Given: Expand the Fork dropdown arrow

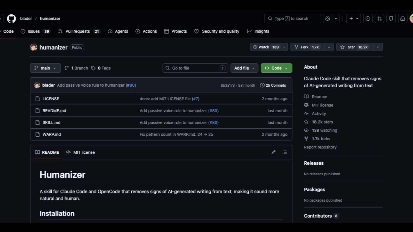Looking at the screenshot, I should tap(329, 47).
